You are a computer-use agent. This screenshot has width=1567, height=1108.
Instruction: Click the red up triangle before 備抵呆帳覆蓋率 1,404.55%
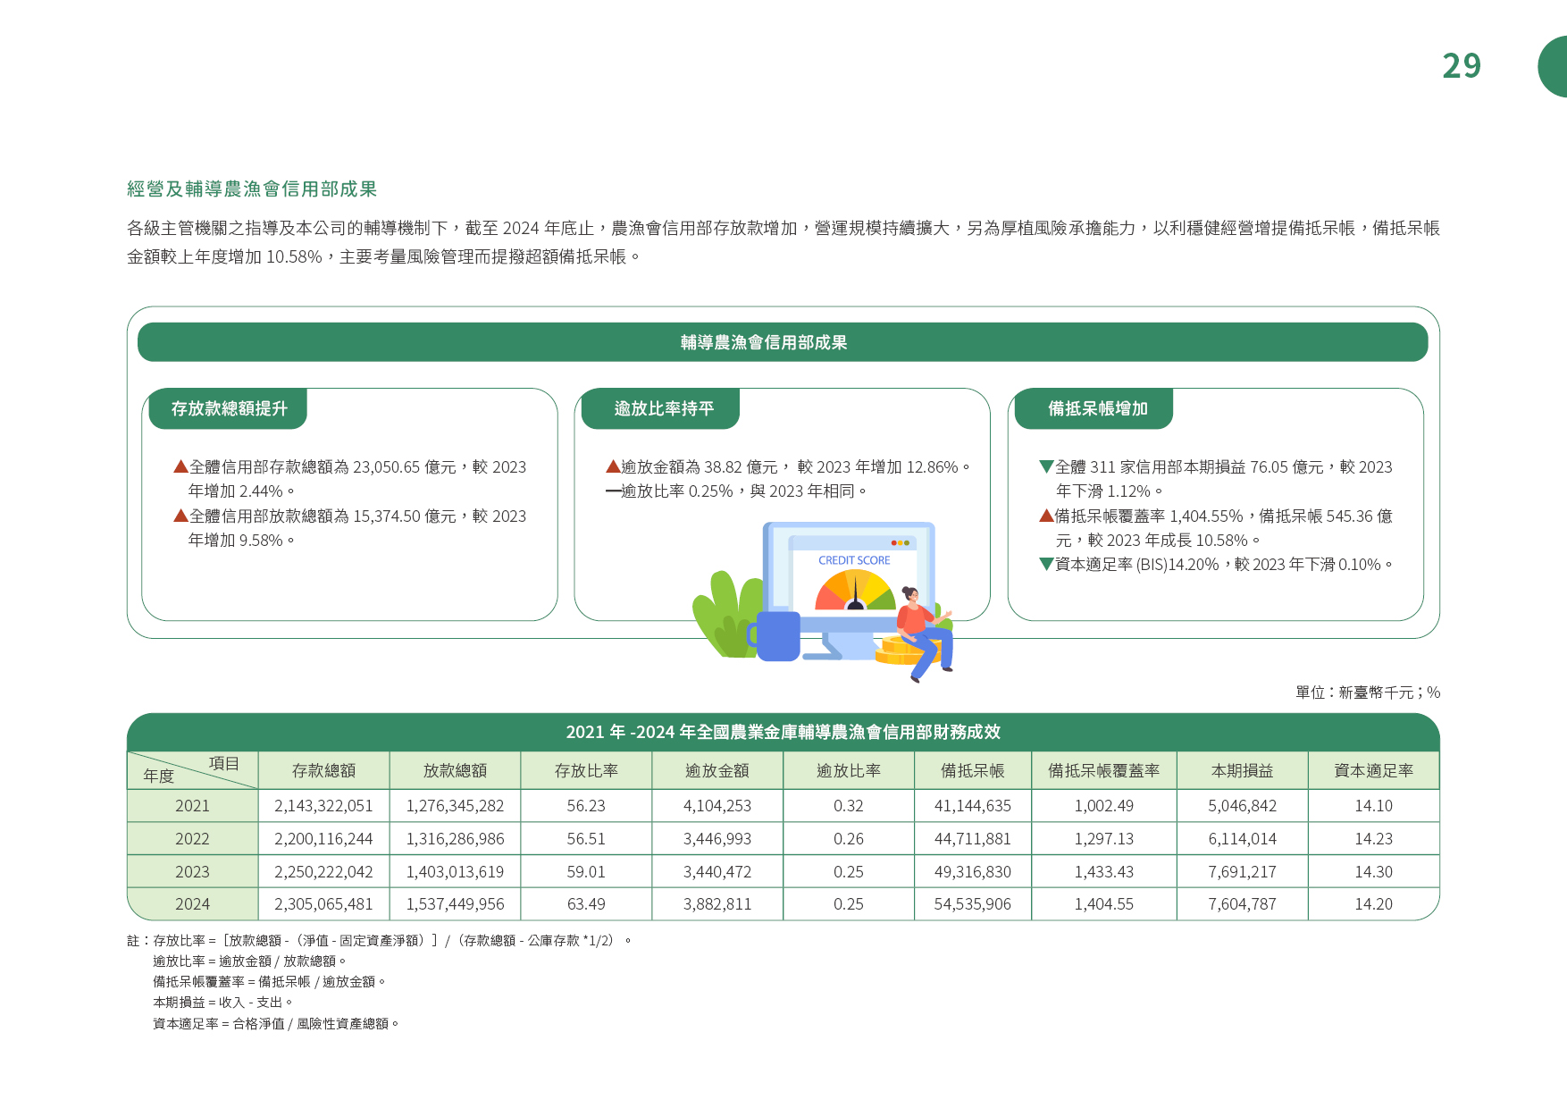pos(1047,516)
